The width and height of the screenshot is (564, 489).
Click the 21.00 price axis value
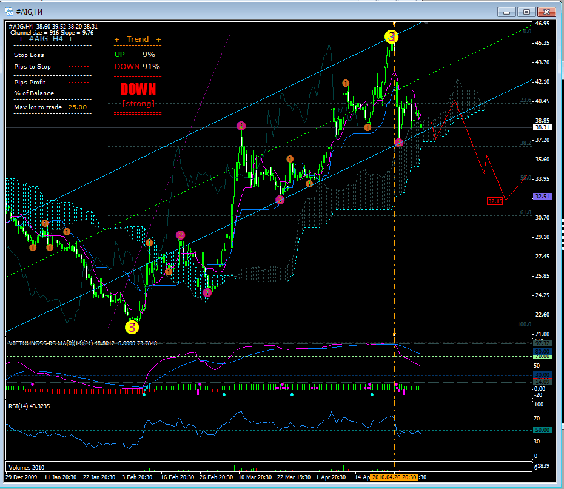point(542,334)
